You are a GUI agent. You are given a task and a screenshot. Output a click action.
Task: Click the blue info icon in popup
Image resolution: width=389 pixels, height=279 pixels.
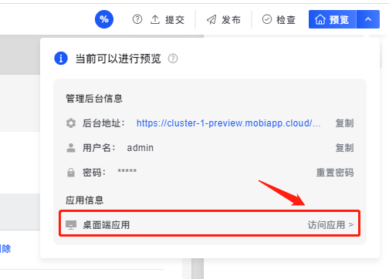coord(61,59)
